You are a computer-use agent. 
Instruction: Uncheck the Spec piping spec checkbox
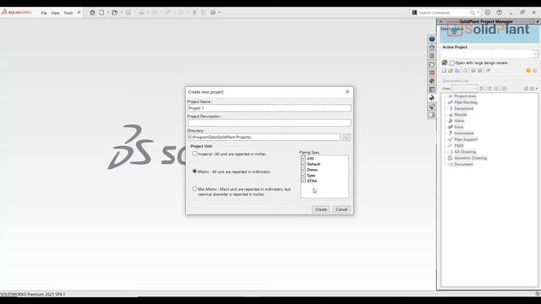[x=303, y=175]
